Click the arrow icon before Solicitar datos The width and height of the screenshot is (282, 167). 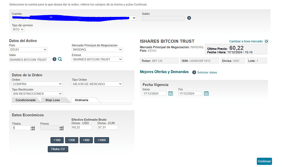(194, 72)
